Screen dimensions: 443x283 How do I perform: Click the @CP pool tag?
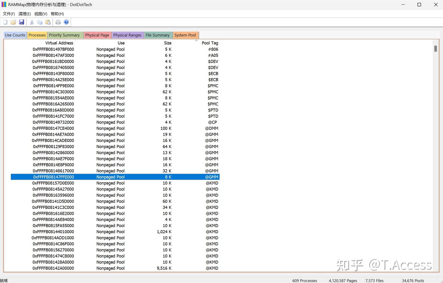coord(213,122)
